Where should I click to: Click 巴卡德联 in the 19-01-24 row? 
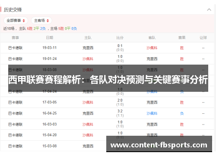point(16,59)
